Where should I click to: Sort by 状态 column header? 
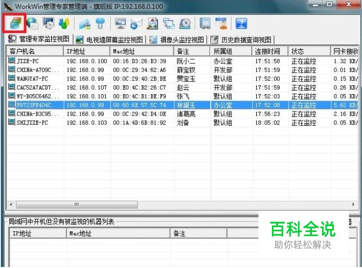click(309, 51)
